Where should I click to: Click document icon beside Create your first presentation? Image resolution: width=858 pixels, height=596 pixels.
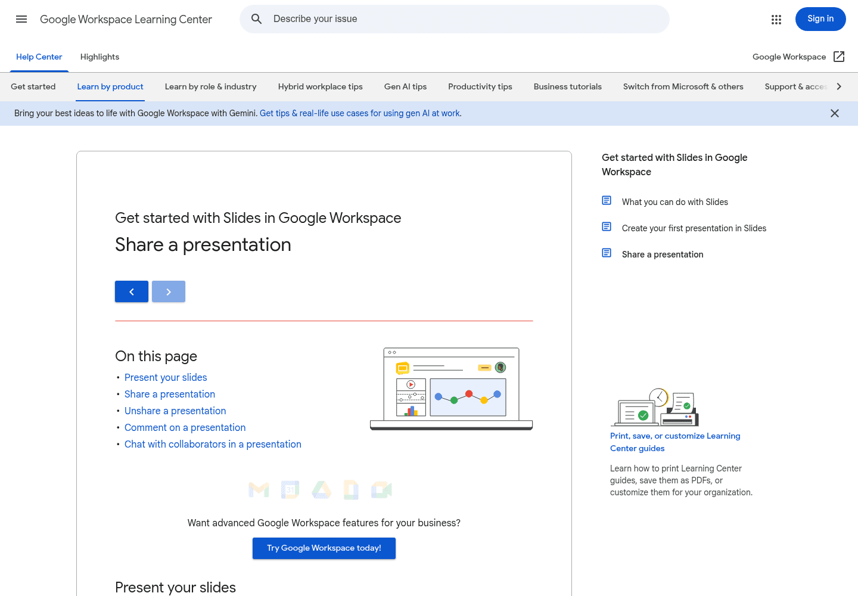click(607, 226)
